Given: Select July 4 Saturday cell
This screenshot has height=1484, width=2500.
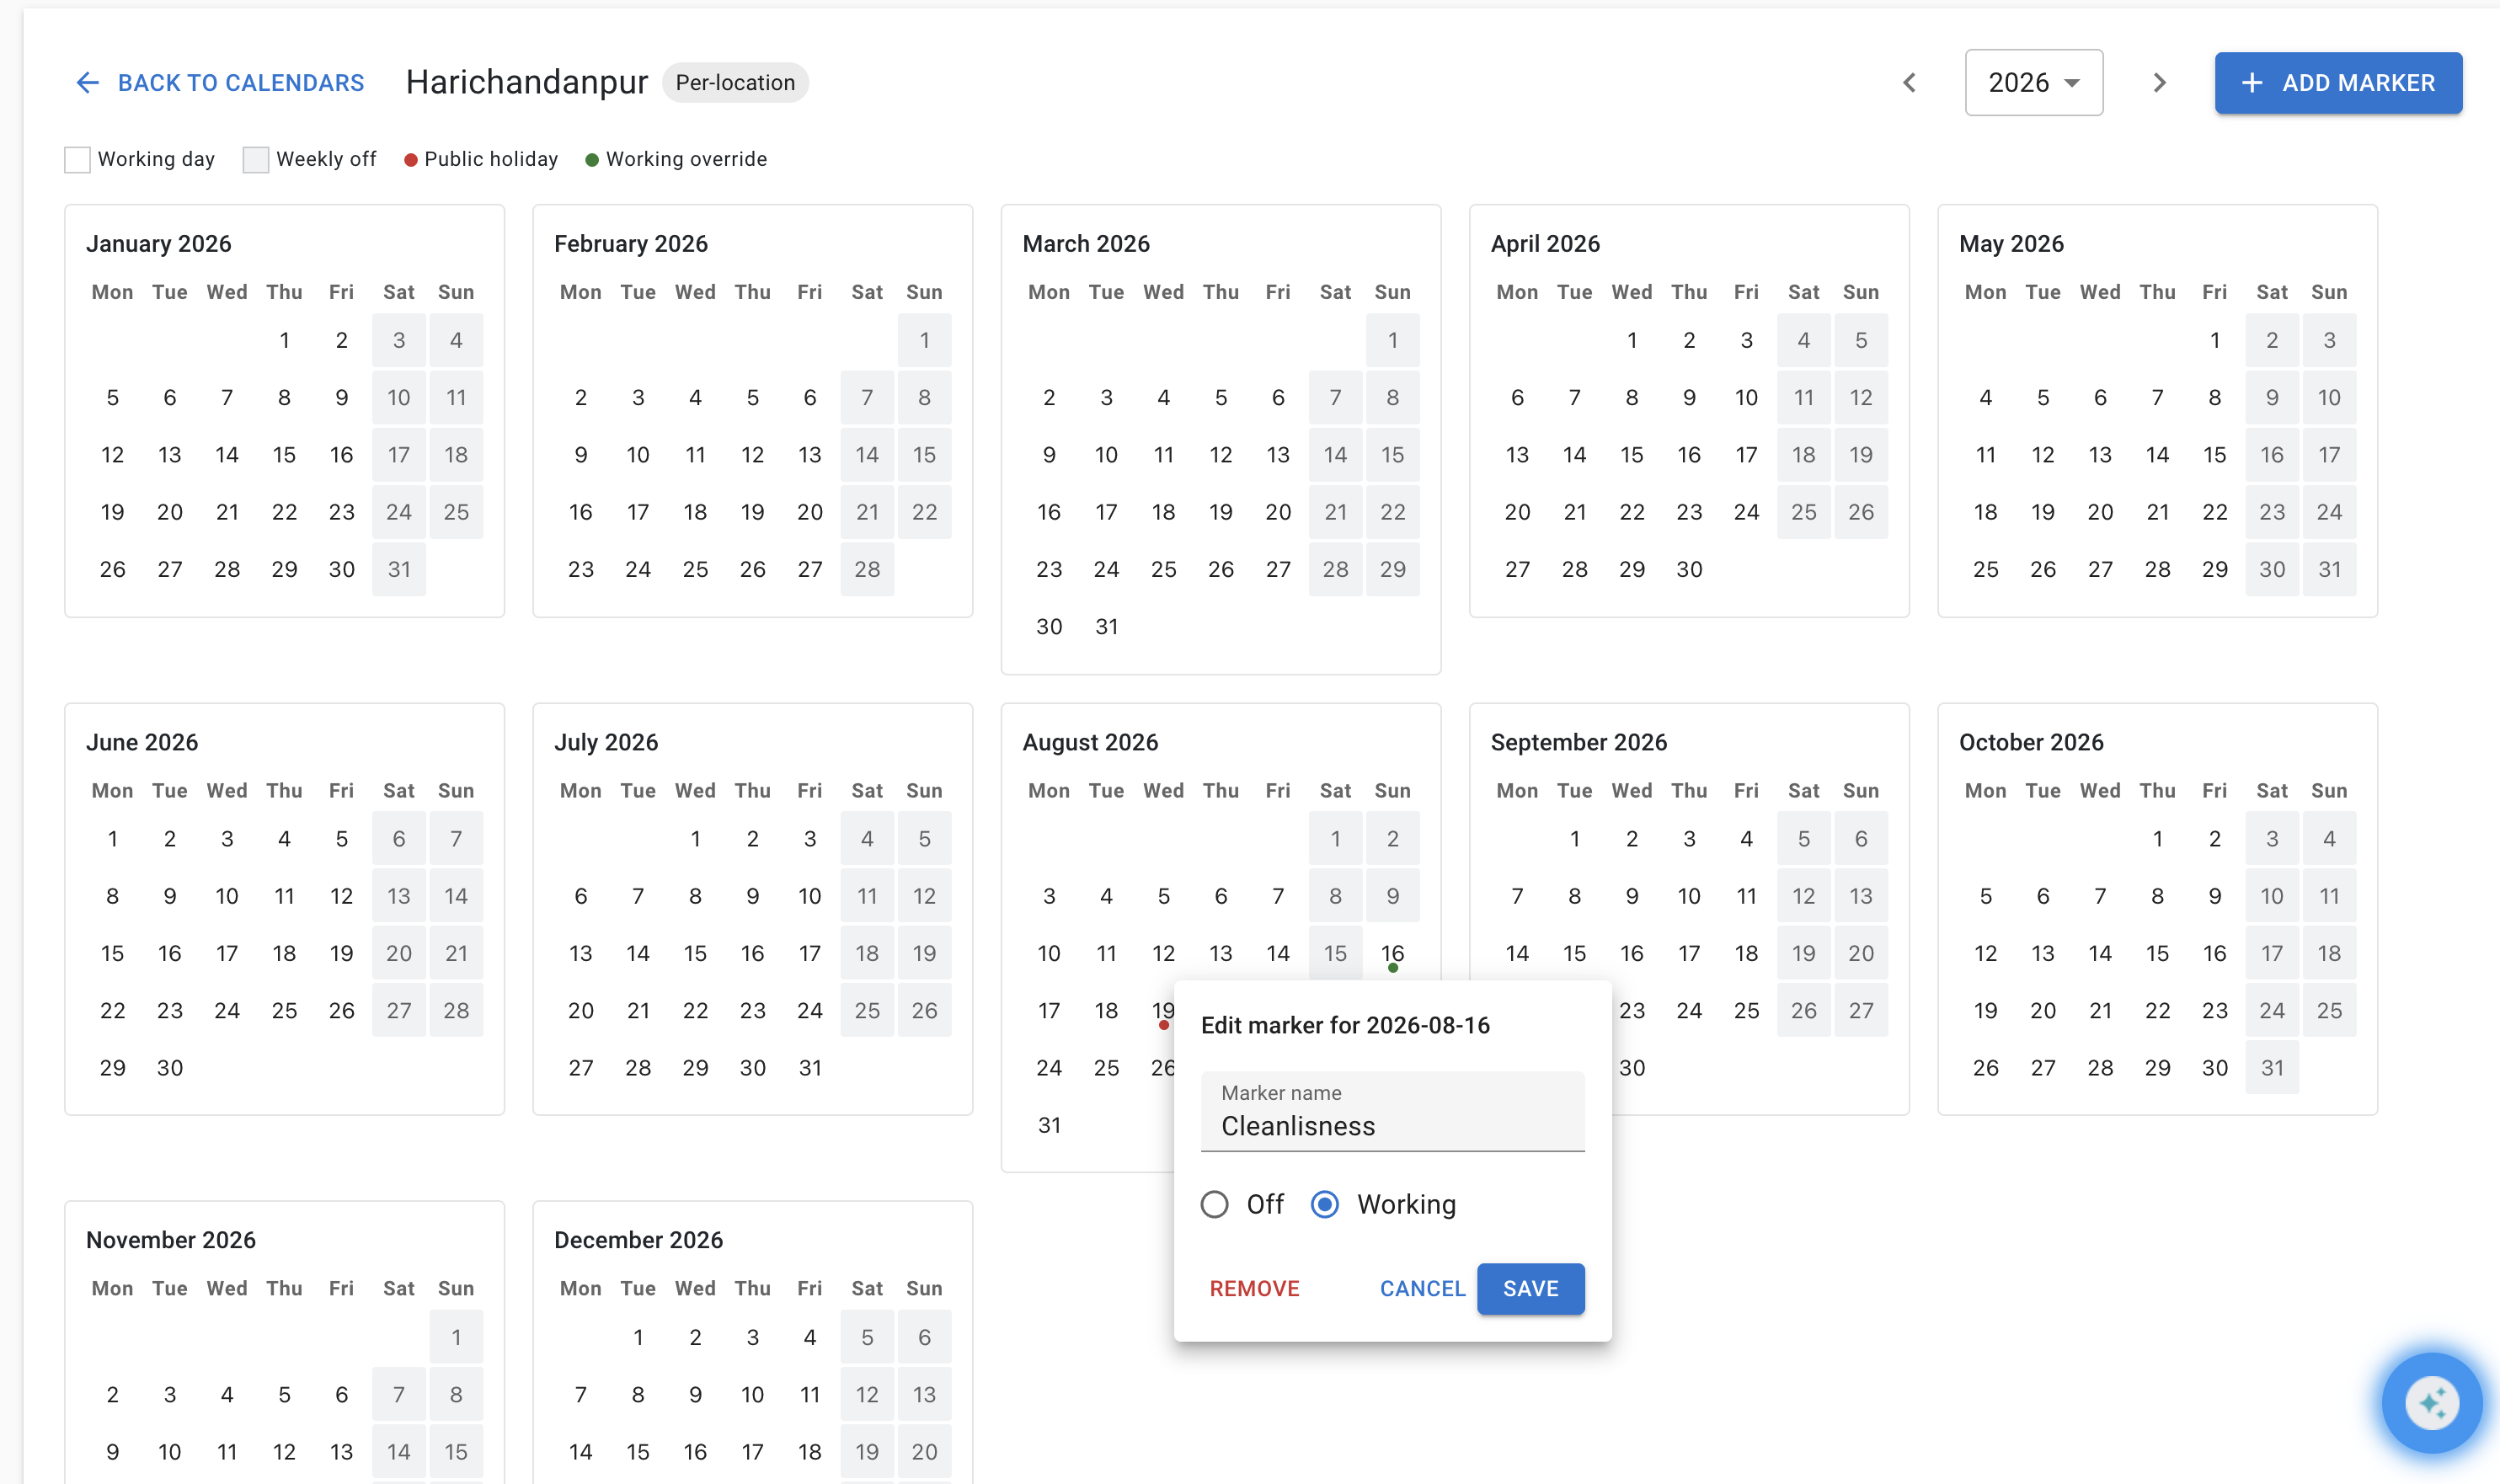Looking at the screenshot, I should click(x=867, y=839).
